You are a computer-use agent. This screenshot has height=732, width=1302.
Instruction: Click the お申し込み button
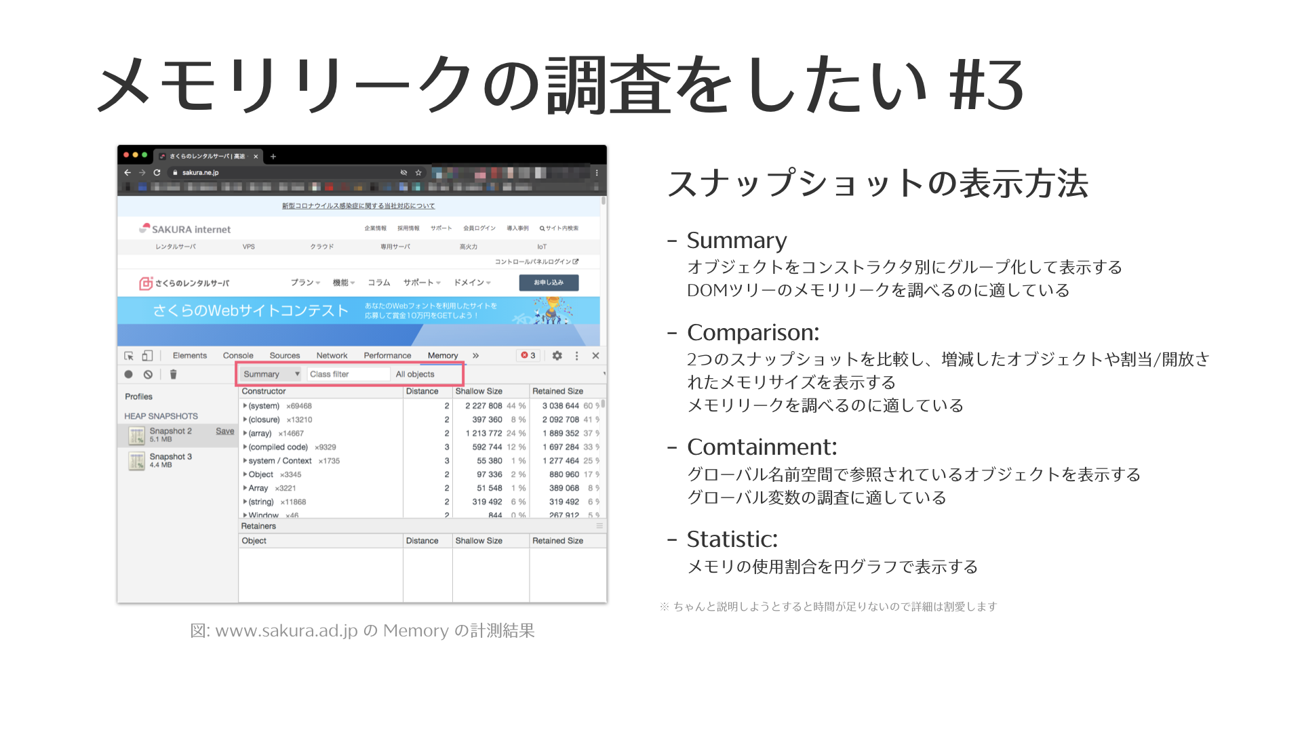click(x=549, y=283)
